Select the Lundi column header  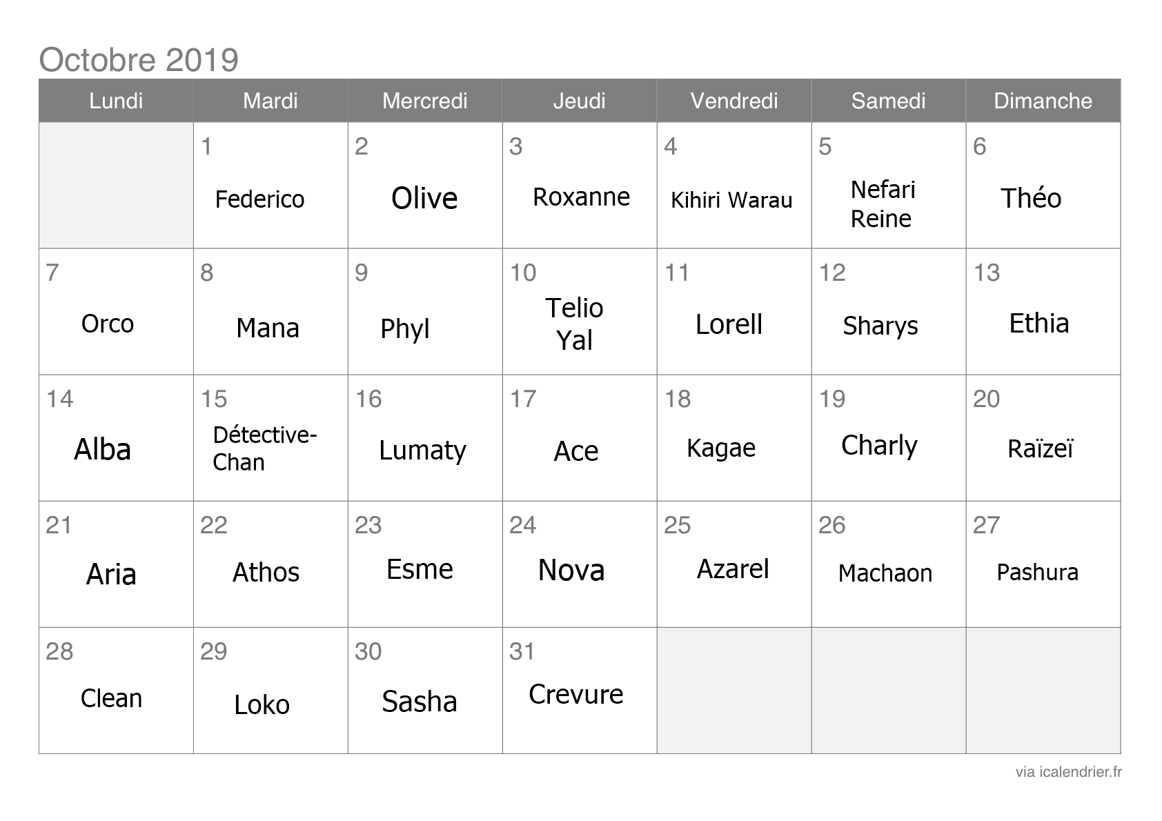(x=116, y=101)
